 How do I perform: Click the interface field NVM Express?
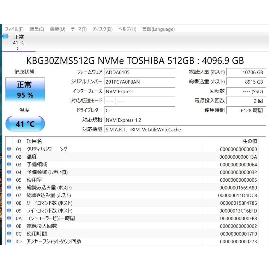pyautogui.click(x=140, y=91)
